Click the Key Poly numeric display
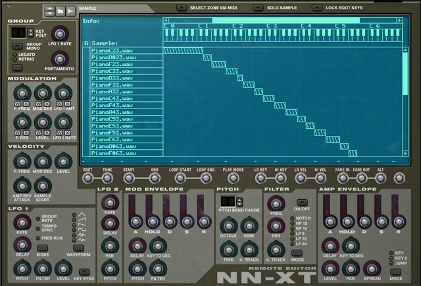 point(18,32)
